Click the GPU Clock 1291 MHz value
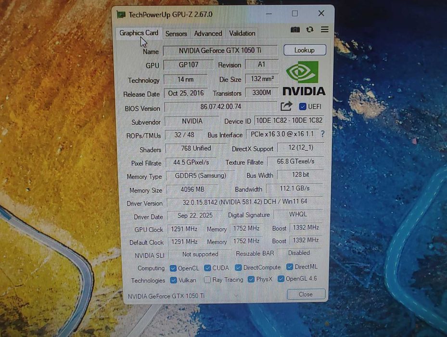This screenshot has height=337, width=447. click(x=184, y=229)
